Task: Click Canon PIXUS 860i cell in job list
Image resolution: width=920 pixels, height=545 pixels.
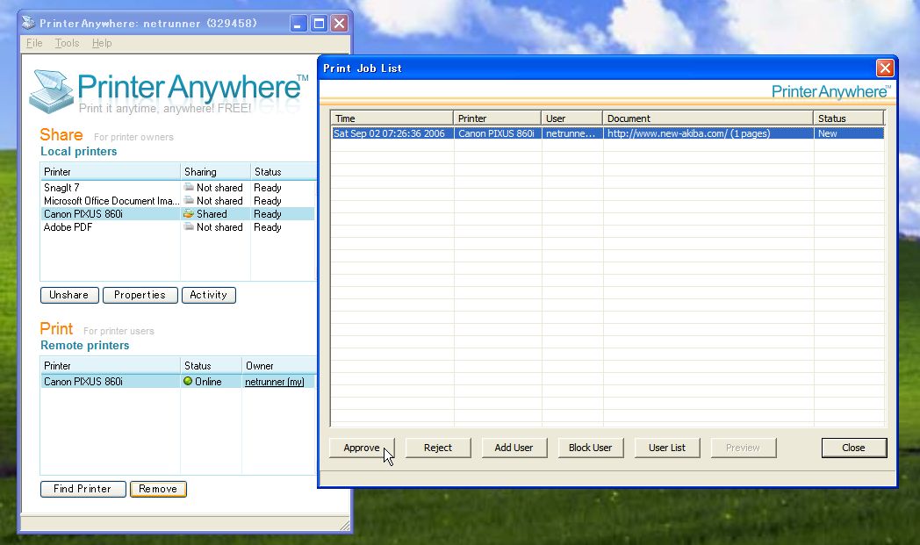Action: click(496, 133)
